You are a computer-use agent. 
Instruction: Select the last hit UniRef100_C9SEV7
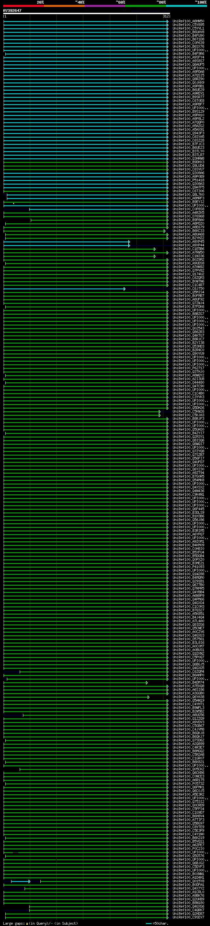pos(188,917)
